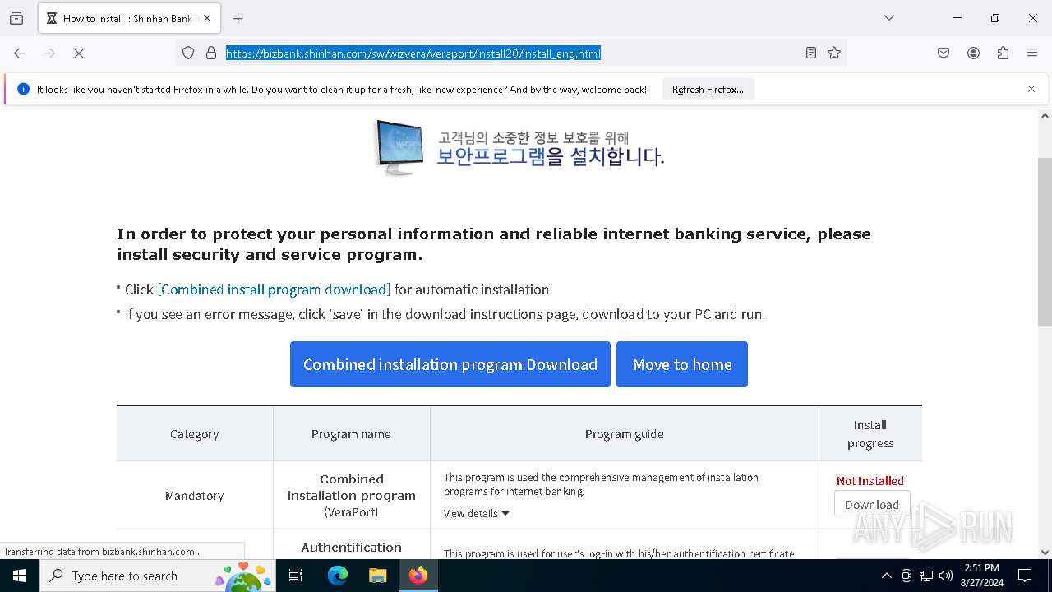Click page vertical scrollbar thumb
The image size is (1052, 592).
(x=1045, y=242)
